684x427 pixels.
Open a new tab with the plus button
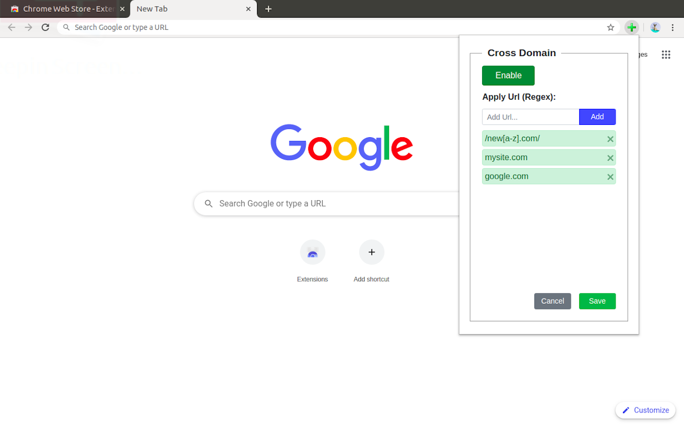[268, 9]
